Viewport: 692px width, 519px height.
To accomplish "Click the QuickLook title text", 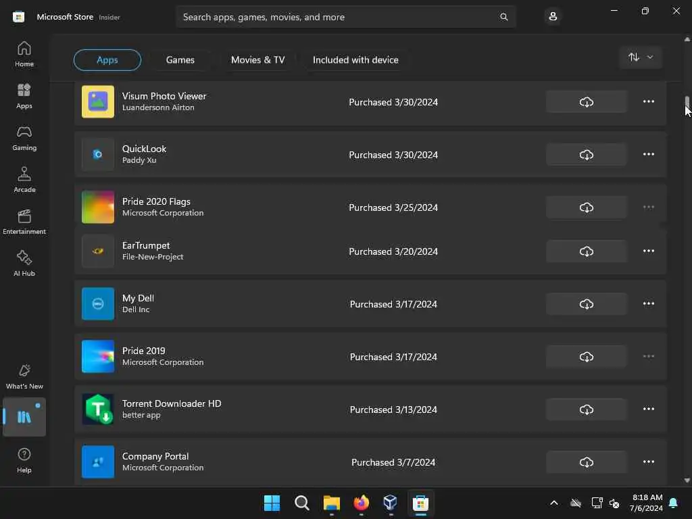I will pyautogui.click(x=145, y=149).
